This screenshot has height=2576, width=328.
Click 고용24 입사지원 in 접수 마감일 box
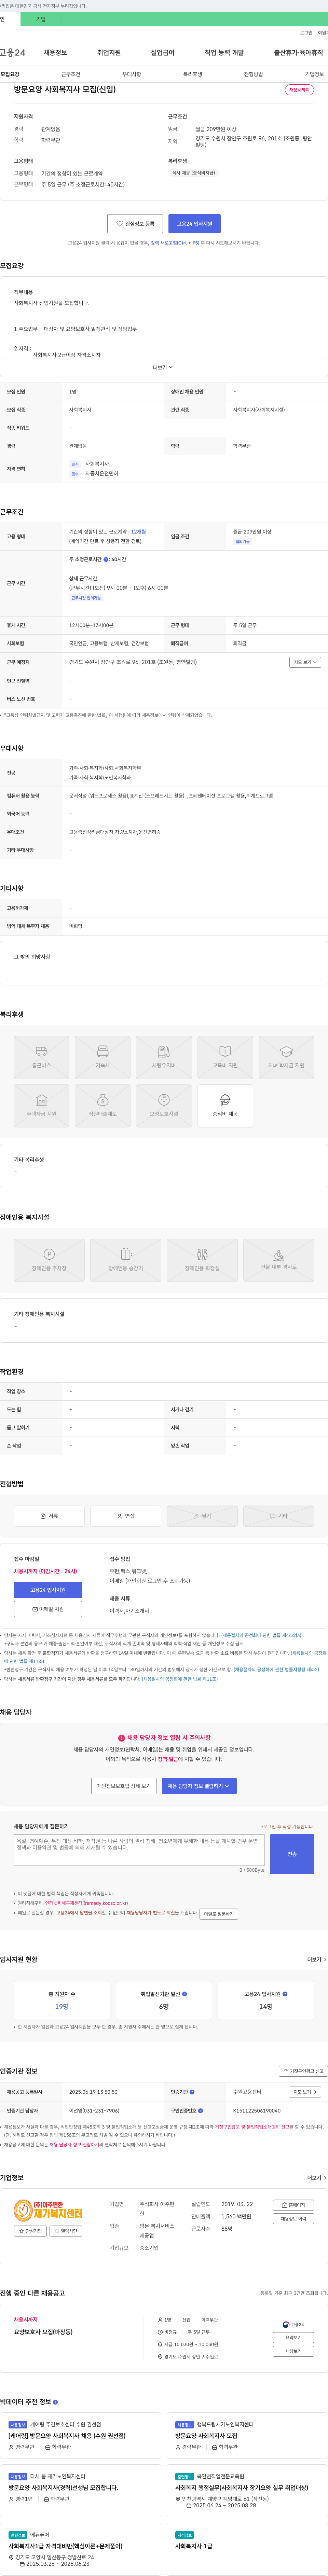coord(48,1590)
